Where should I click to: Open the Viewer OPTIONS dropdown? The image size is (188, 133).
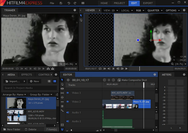172,10
